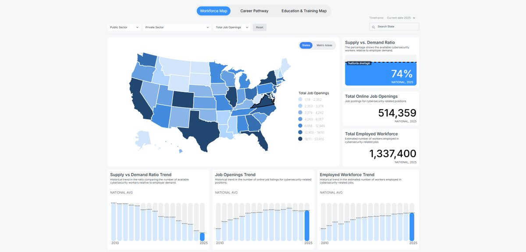
Task: Click Montana on the map
Action: coord(174,66)
